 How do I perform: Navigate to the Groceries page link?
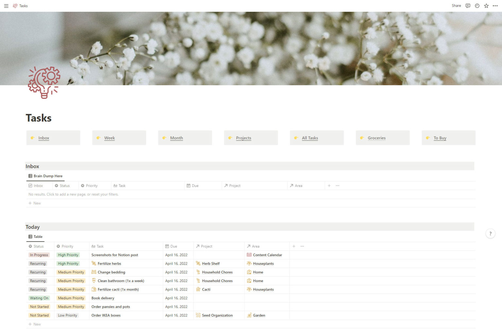376,138
